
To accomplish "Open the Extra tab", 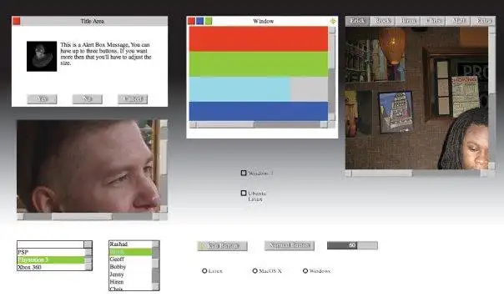I will tap(483, 21).
